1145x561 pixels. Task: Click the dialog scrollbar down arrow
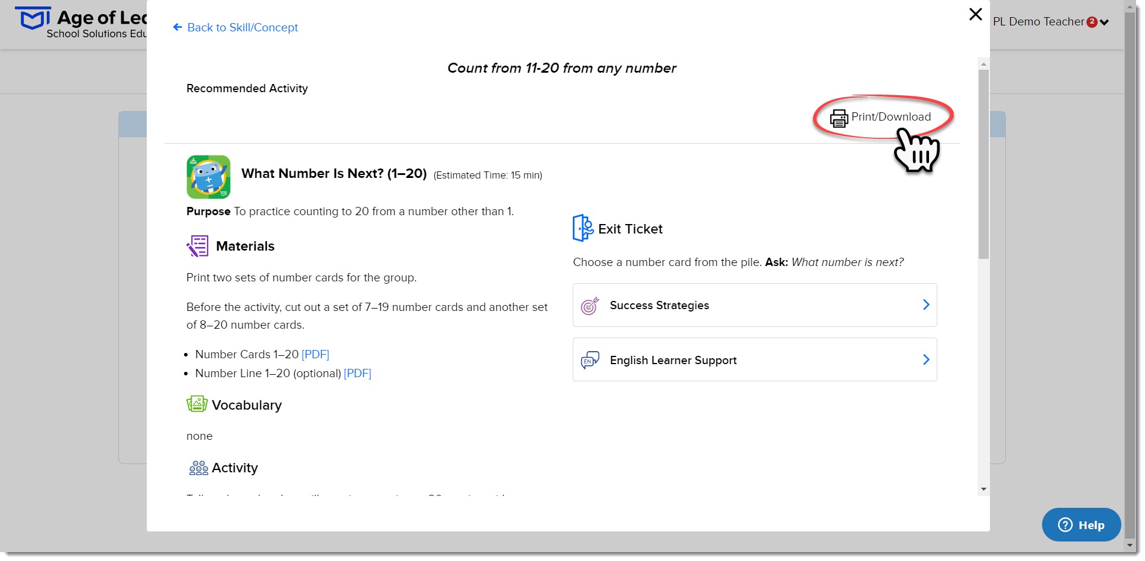pos(983,489)
